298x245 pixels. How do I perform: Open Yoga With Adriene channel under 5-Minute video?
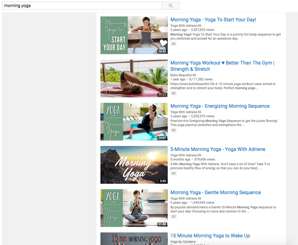[184, 155]
